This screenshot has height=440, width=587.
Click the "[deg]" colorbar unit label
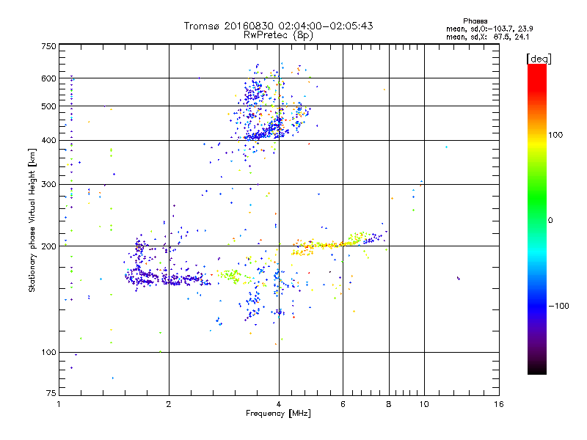tap(539, 59)
